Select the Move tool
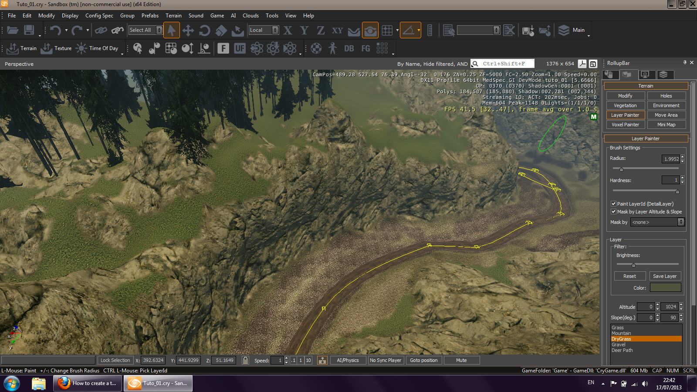The image size is (697, 392). 189,30
